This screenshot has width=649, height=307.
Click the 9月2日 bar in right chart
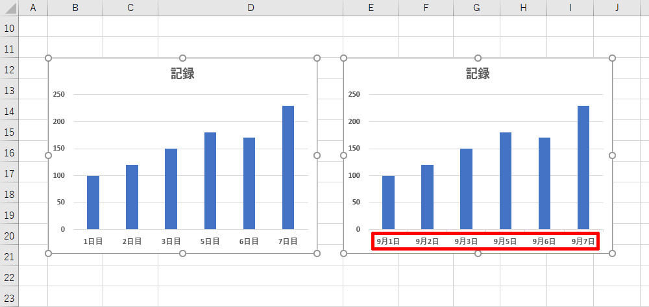[x=427, y=197]
